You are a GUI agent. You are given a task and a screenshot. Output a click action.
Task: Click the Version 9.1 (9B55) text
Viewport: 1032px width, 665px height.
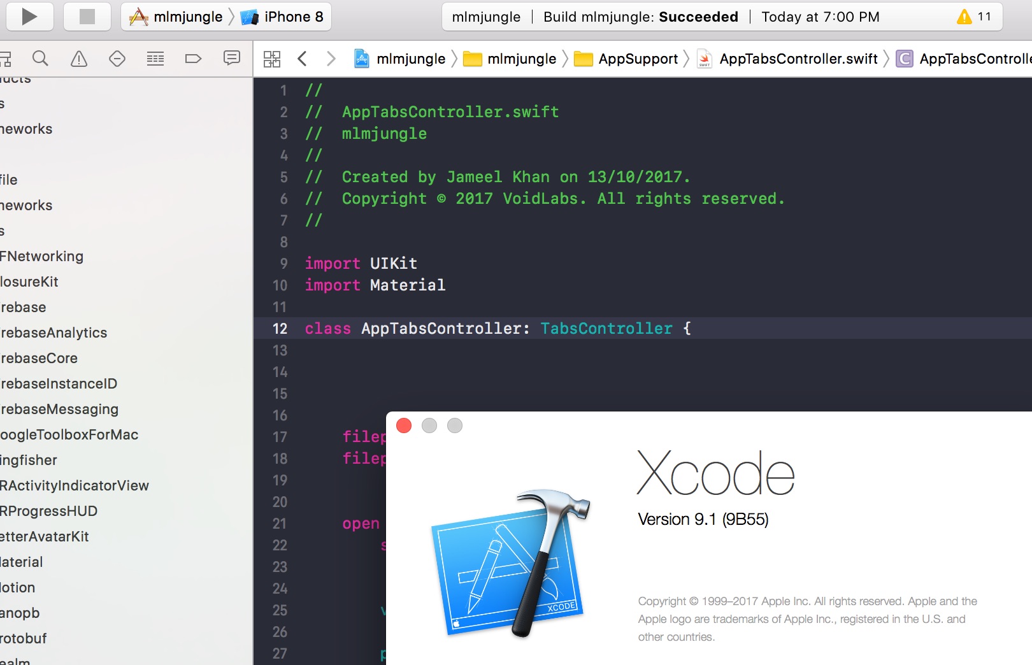(x=703, y=519)
